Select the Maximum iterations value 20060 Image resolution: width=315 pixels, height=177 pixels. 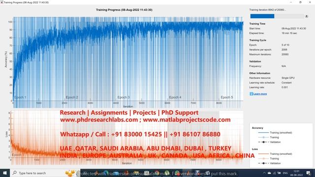[x=285, y=55]
